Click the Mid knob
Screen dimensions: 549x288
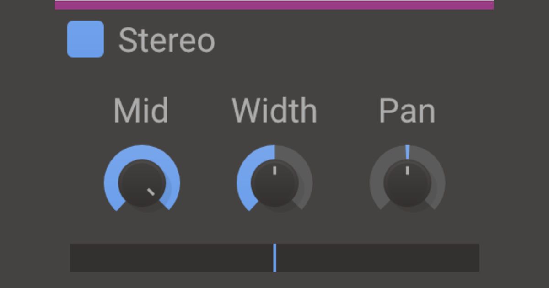click(142, 183)
